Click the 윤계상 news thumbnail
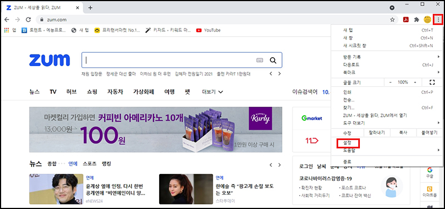Image resolution: width=445 pixels, height=209 pixels. tap(56, 189)
